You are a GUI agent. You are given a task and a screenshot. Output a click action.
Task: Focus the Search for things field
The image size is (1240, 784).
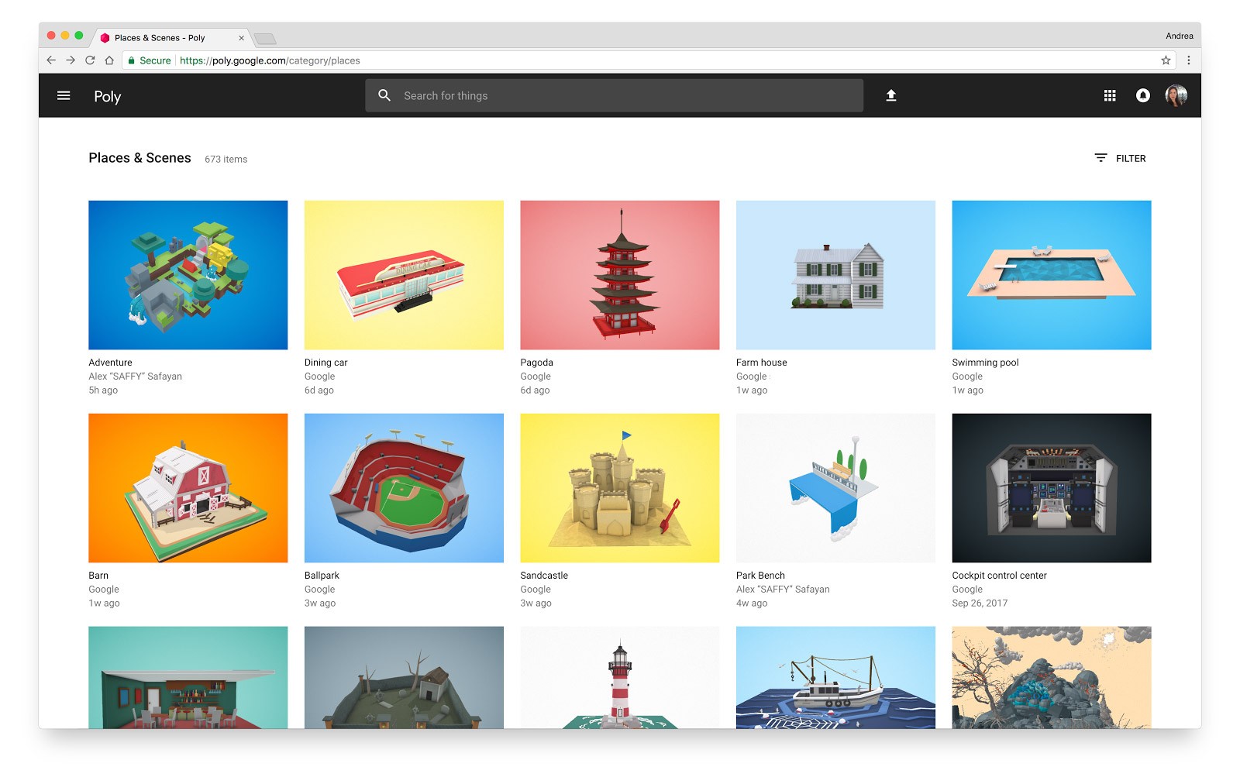click(x=614, y=95)
